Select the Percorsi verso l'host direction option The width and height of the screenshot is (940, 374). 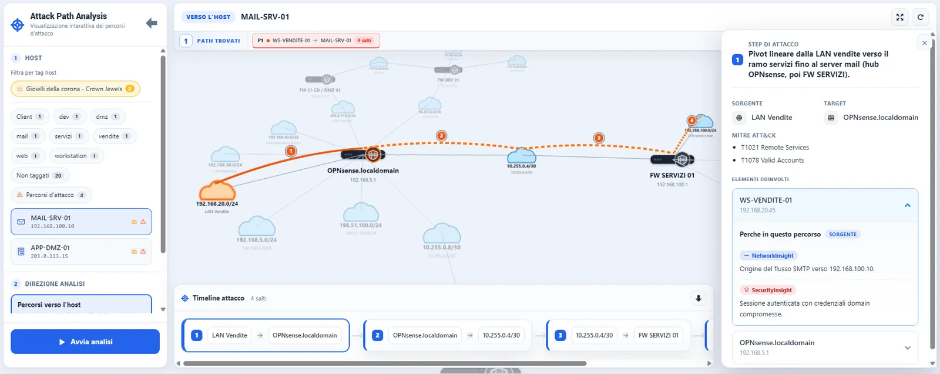click(81, 304)
